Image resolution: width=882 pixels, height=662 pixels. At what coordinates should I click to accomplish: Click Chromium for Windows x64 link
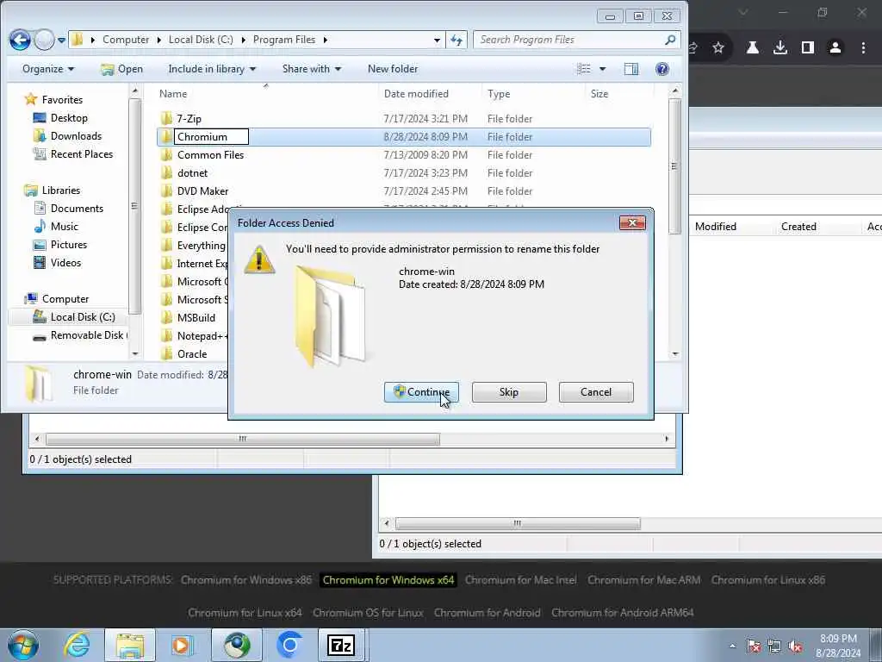(388, 580)
